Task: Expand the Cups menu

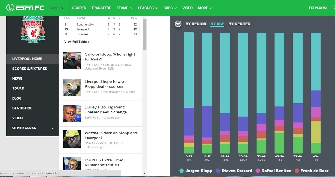Action: coord(170,8)
